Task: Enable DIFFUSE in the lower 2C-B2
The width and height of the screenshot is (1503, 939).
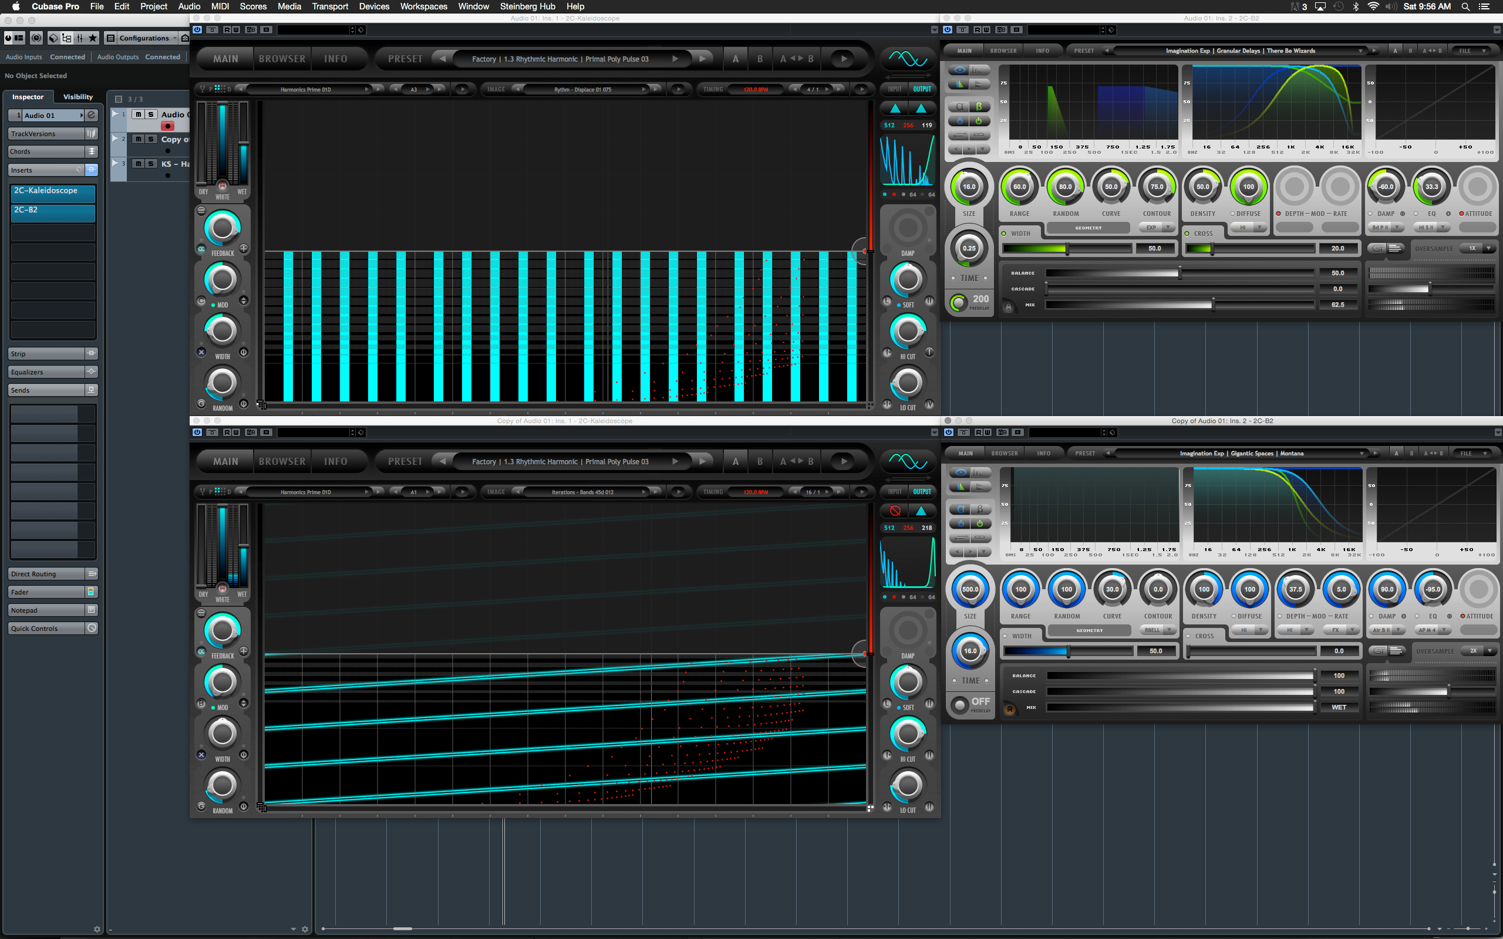Action: click(1234, 616)
